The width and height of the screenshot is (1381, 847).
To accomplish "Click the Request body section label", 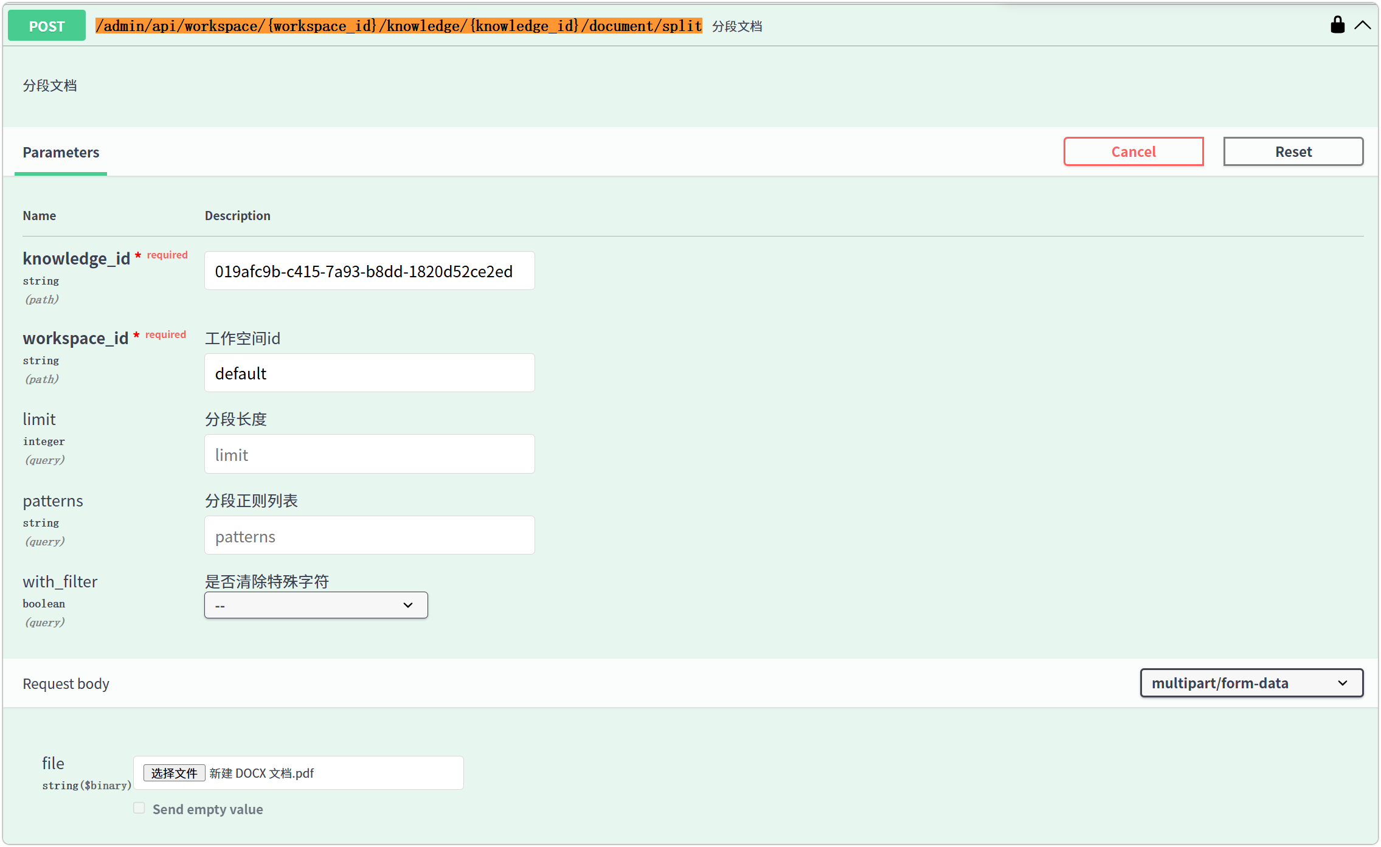I will pyautogui.click(x=66, y=684).
